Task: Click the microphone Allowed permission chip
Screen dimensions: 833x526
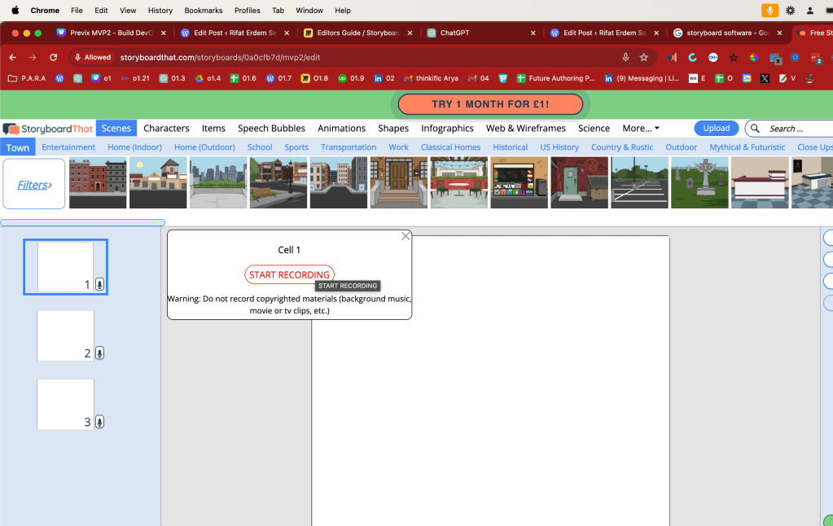Action: click(x=93, y=57)
